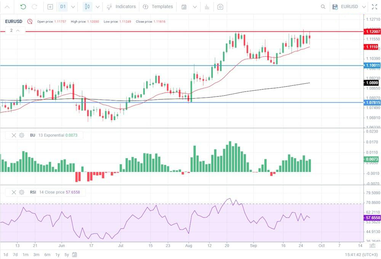Open RSI indicator settings gear

22,192
